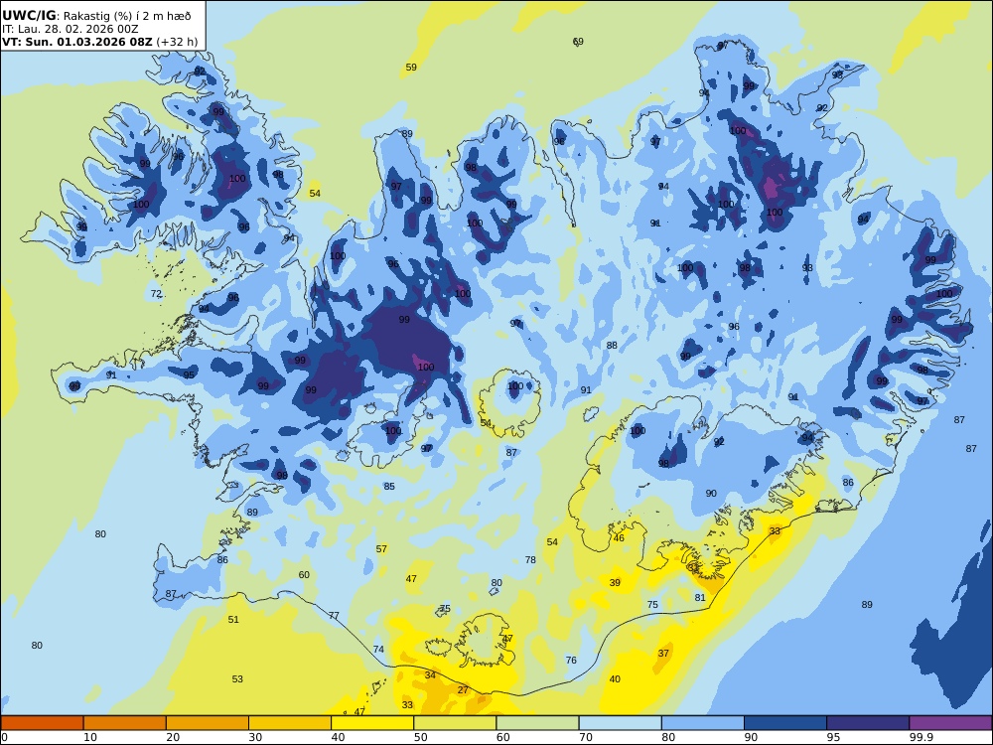Viewport: 993px width, 745px height.
Task: Click the map value '78' in the south-central area
Action: click(530, 560)
